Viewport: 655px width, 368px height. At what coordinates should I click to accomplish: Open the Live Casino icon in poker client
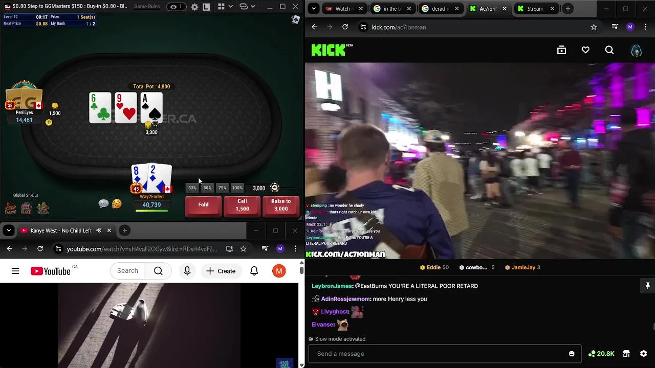coord(43,208)
